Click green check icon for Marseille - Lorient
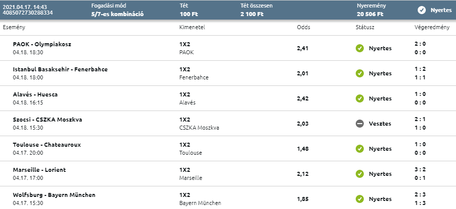Viewport: 456px width, 209px height. pos(359,174)
